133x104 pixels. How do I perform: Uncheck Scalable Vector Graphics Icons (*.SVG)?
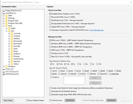50,14
